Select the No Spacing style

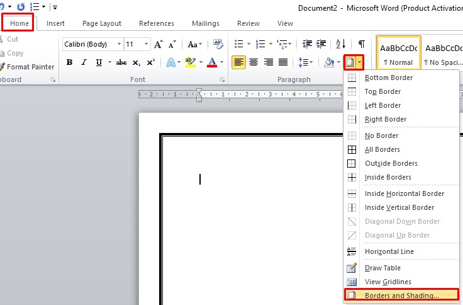coord(442,54)
